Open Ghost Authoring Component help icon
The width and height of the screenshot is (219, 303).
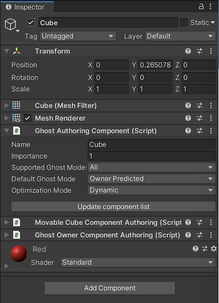(x=188, y=131)
